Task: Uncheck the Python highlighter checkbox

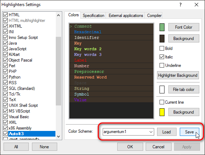Action: coord(5,77)
